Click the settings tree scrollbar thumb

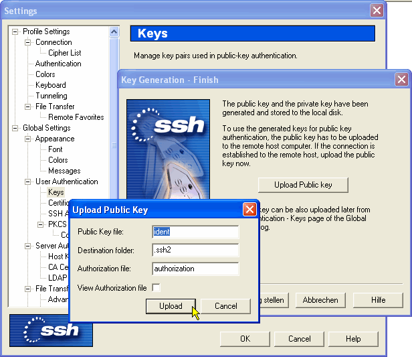pos(114,145)
